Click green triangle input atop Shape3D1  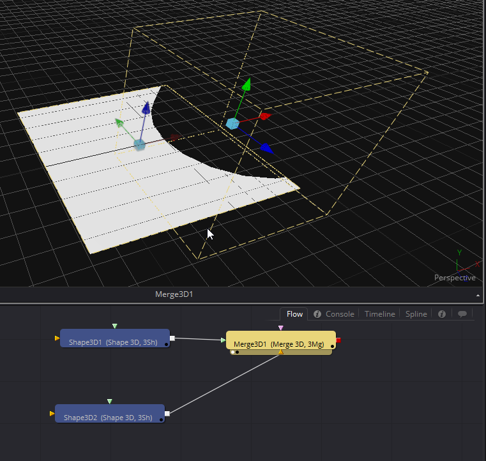tap(115, 326)
